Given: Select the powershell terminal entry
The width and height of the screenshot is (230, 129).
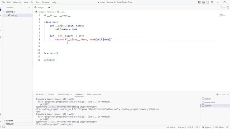Looking at the screenshot, I should [x=210, y=102].
